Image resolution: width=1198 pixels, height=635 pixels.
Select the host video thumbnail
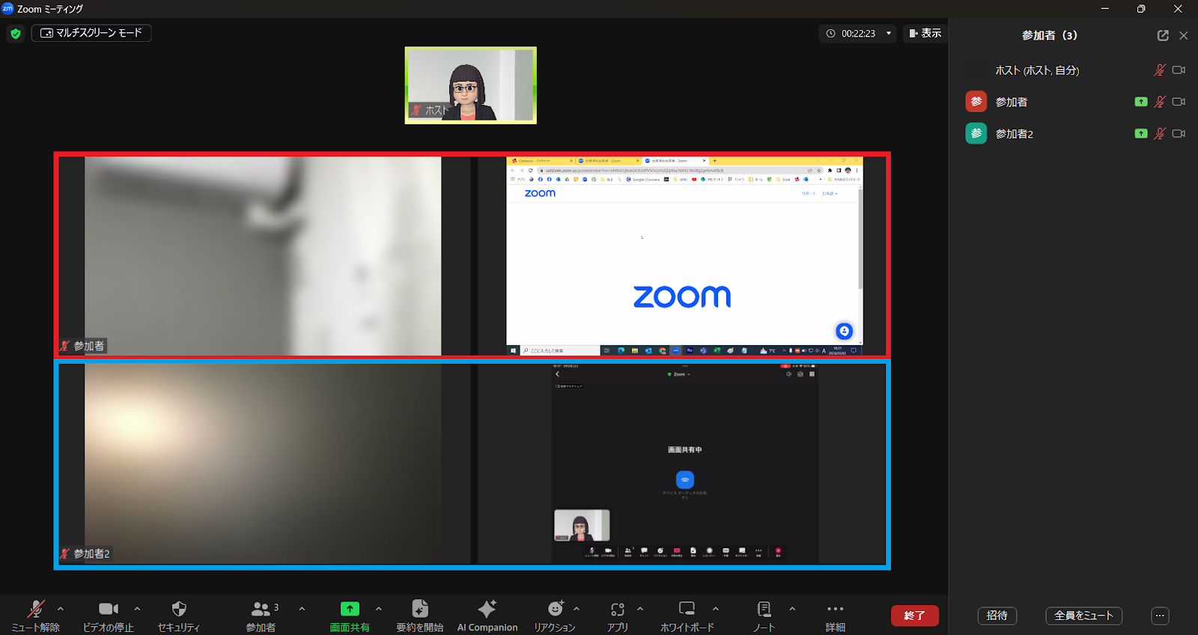(471, 85)
